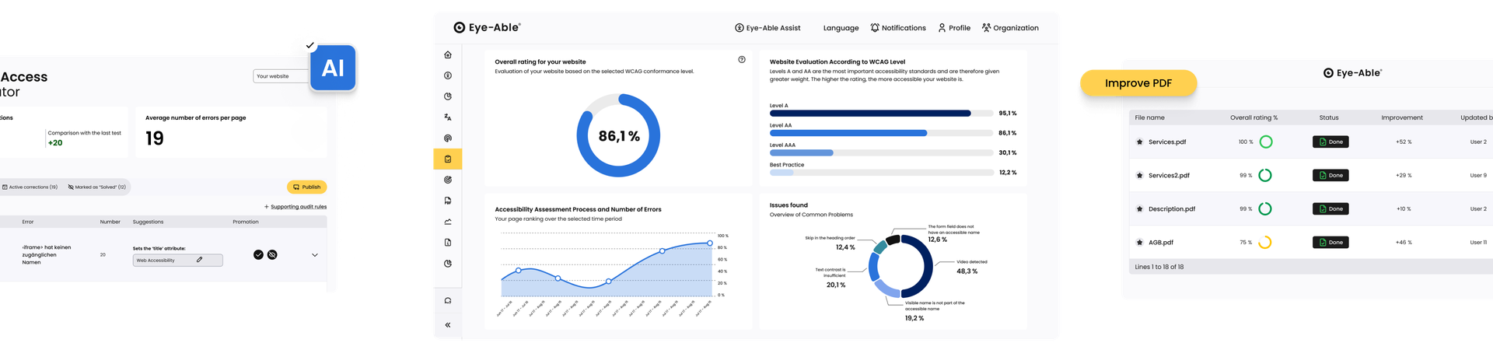
Task: Open the support headset icon
Action: pyautogui.click(x=448, y=300)
